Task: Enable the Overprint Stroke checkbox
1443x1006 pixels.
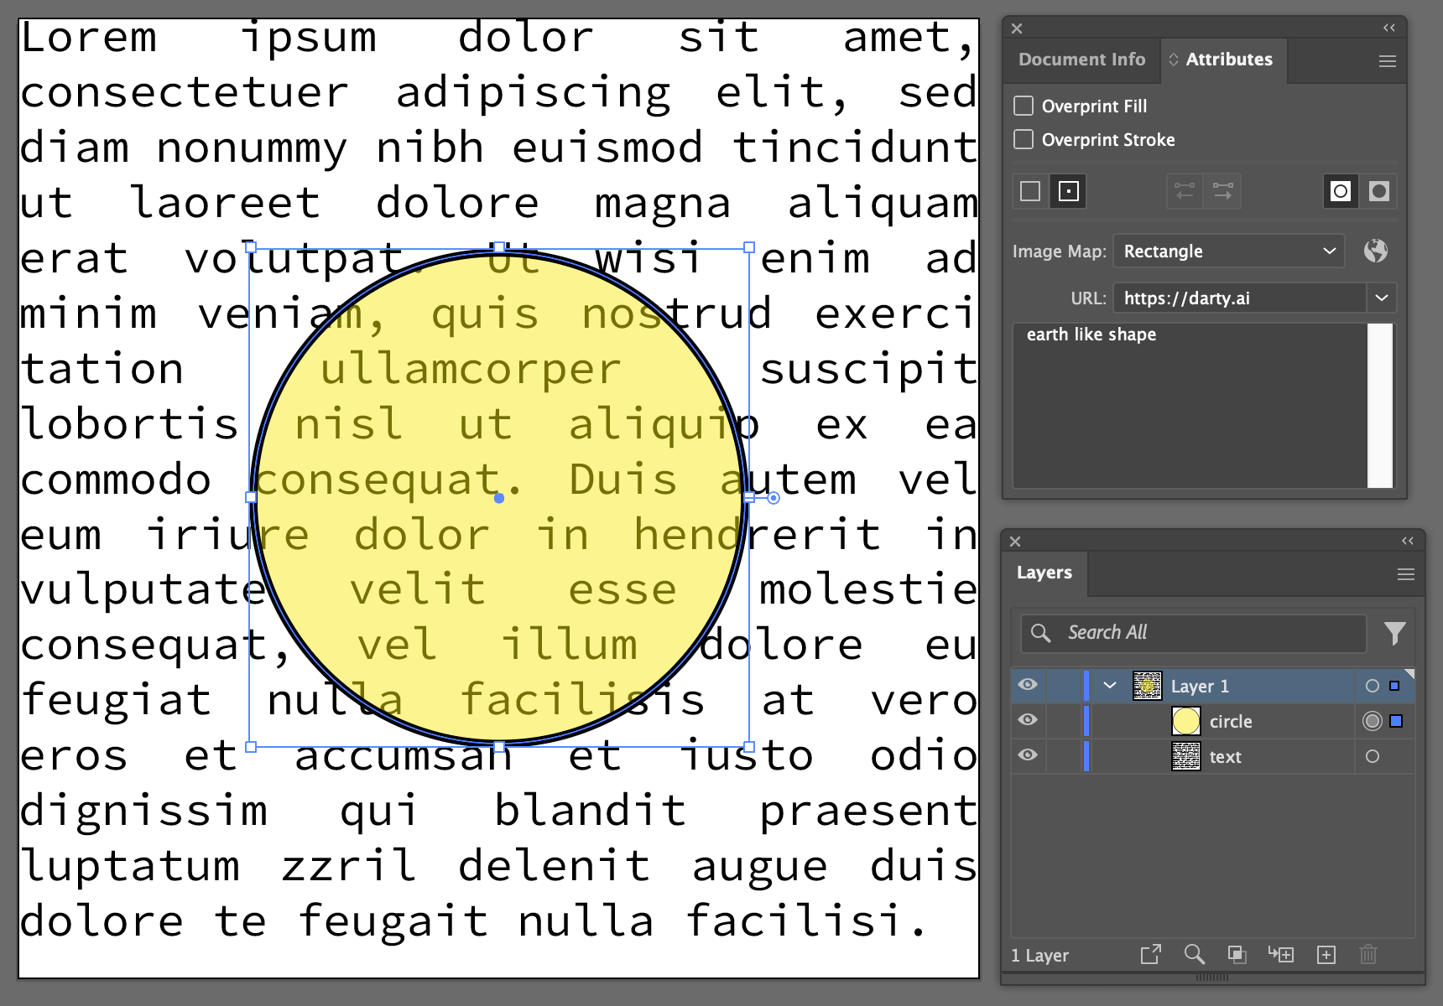Action: click(1024, 139)
